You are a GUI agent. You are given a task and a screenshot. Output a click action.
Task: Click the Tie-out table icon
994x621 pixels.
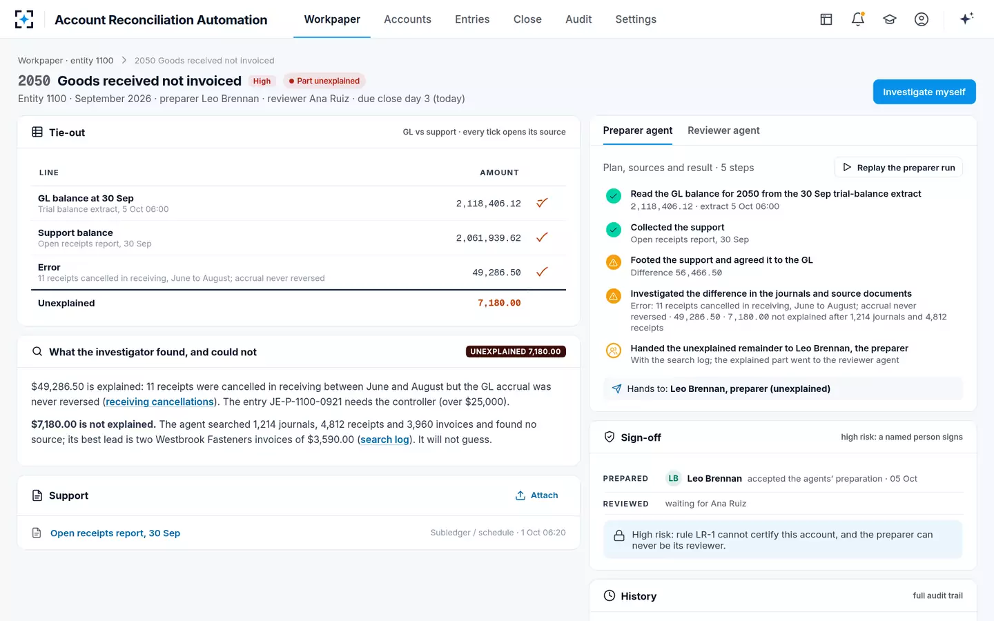tap(37, 132)
